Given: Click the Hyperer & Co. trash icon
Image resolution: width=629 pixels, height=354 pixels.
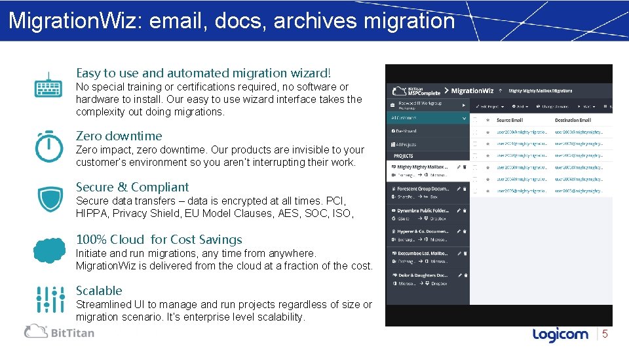Looking at the screenshot, I should tap(465, 231).
